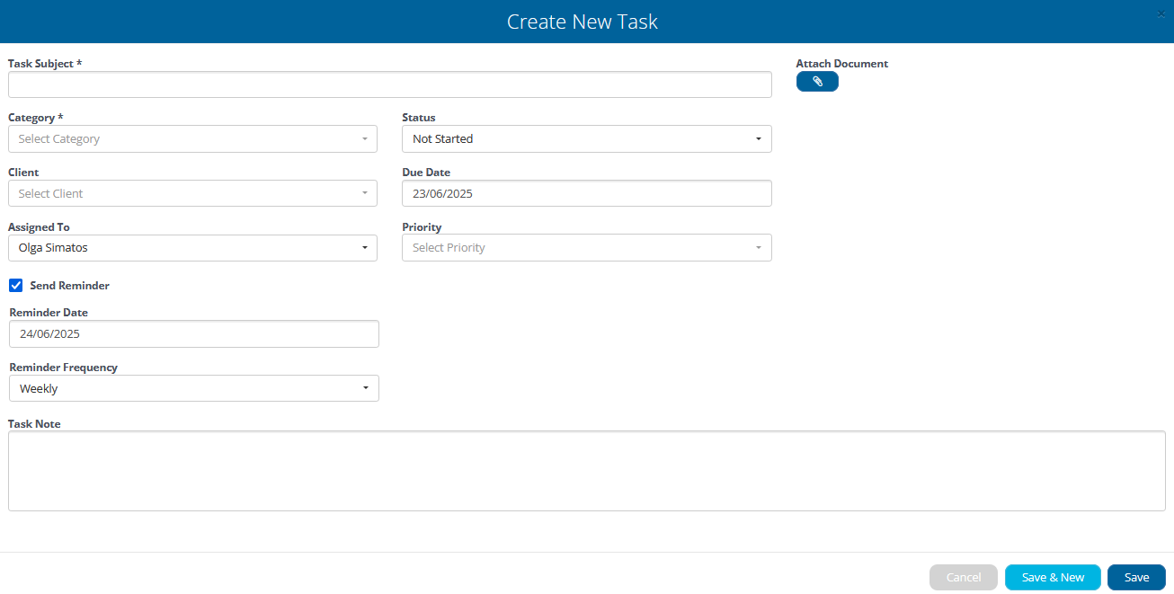This screenshot has height=594, width=1174.
Task: Click the Task Subject input field
Action: (390, 84)
